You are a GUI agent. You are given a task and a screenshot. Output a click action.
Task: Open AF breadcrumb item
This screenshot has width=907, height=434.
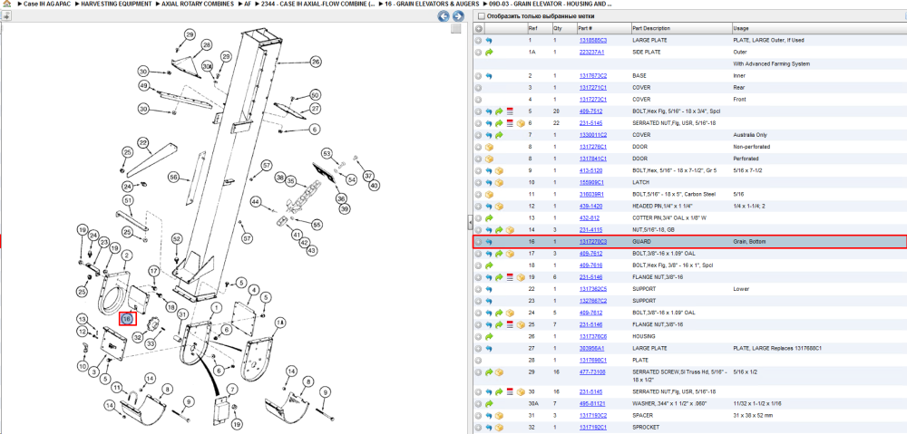tap(247, 4)
